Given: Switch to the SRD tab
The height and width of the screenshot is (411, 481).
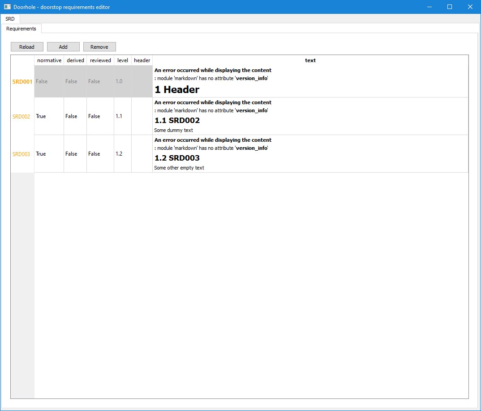Looking at the screenshot, I should [10, 19].
